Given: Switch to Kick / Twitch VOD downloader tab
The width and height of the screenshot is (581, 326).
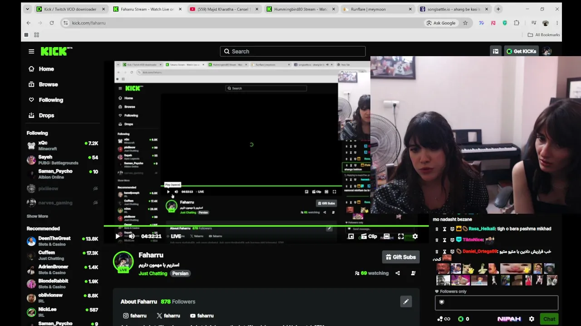Looking at the screenshot, I should point(71,9).
